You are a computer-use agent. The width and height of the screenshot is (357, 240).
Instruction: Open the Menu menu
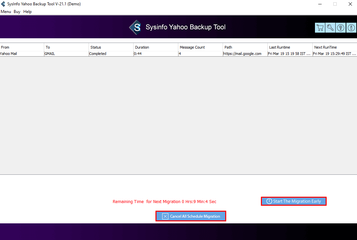click(6, 12)
